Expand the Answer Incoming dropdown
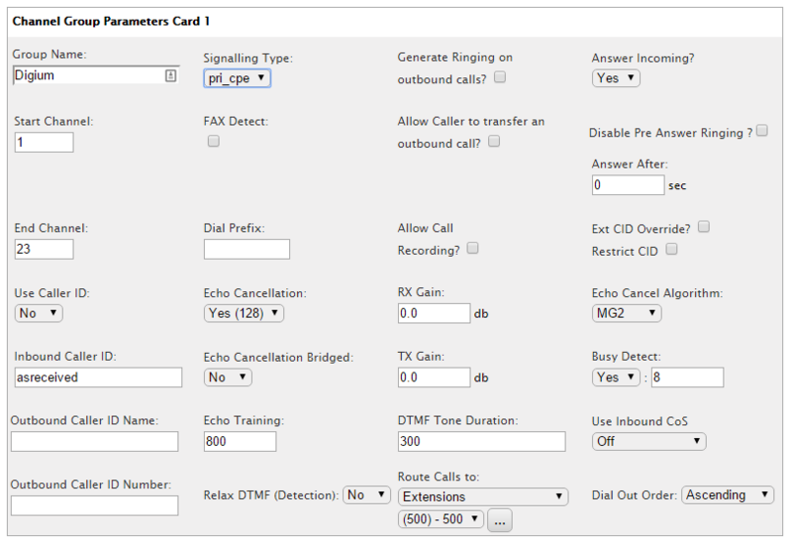Screen dimensions: 792x543 click(x=616, y=77)
